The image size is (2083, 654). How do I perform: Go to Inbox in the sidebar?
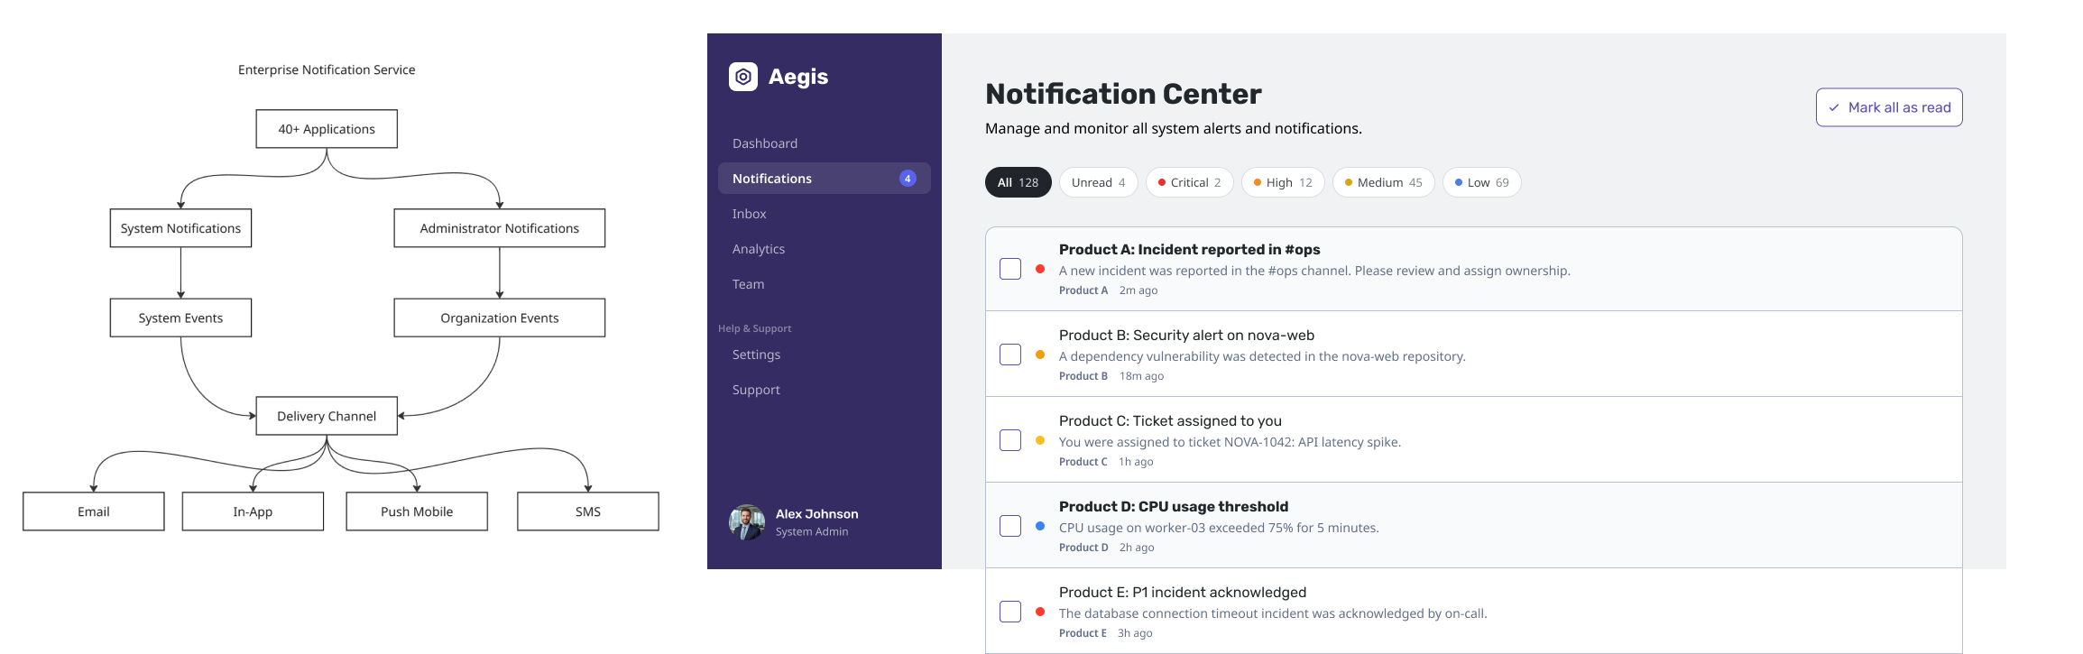click(x=824, y=214)
